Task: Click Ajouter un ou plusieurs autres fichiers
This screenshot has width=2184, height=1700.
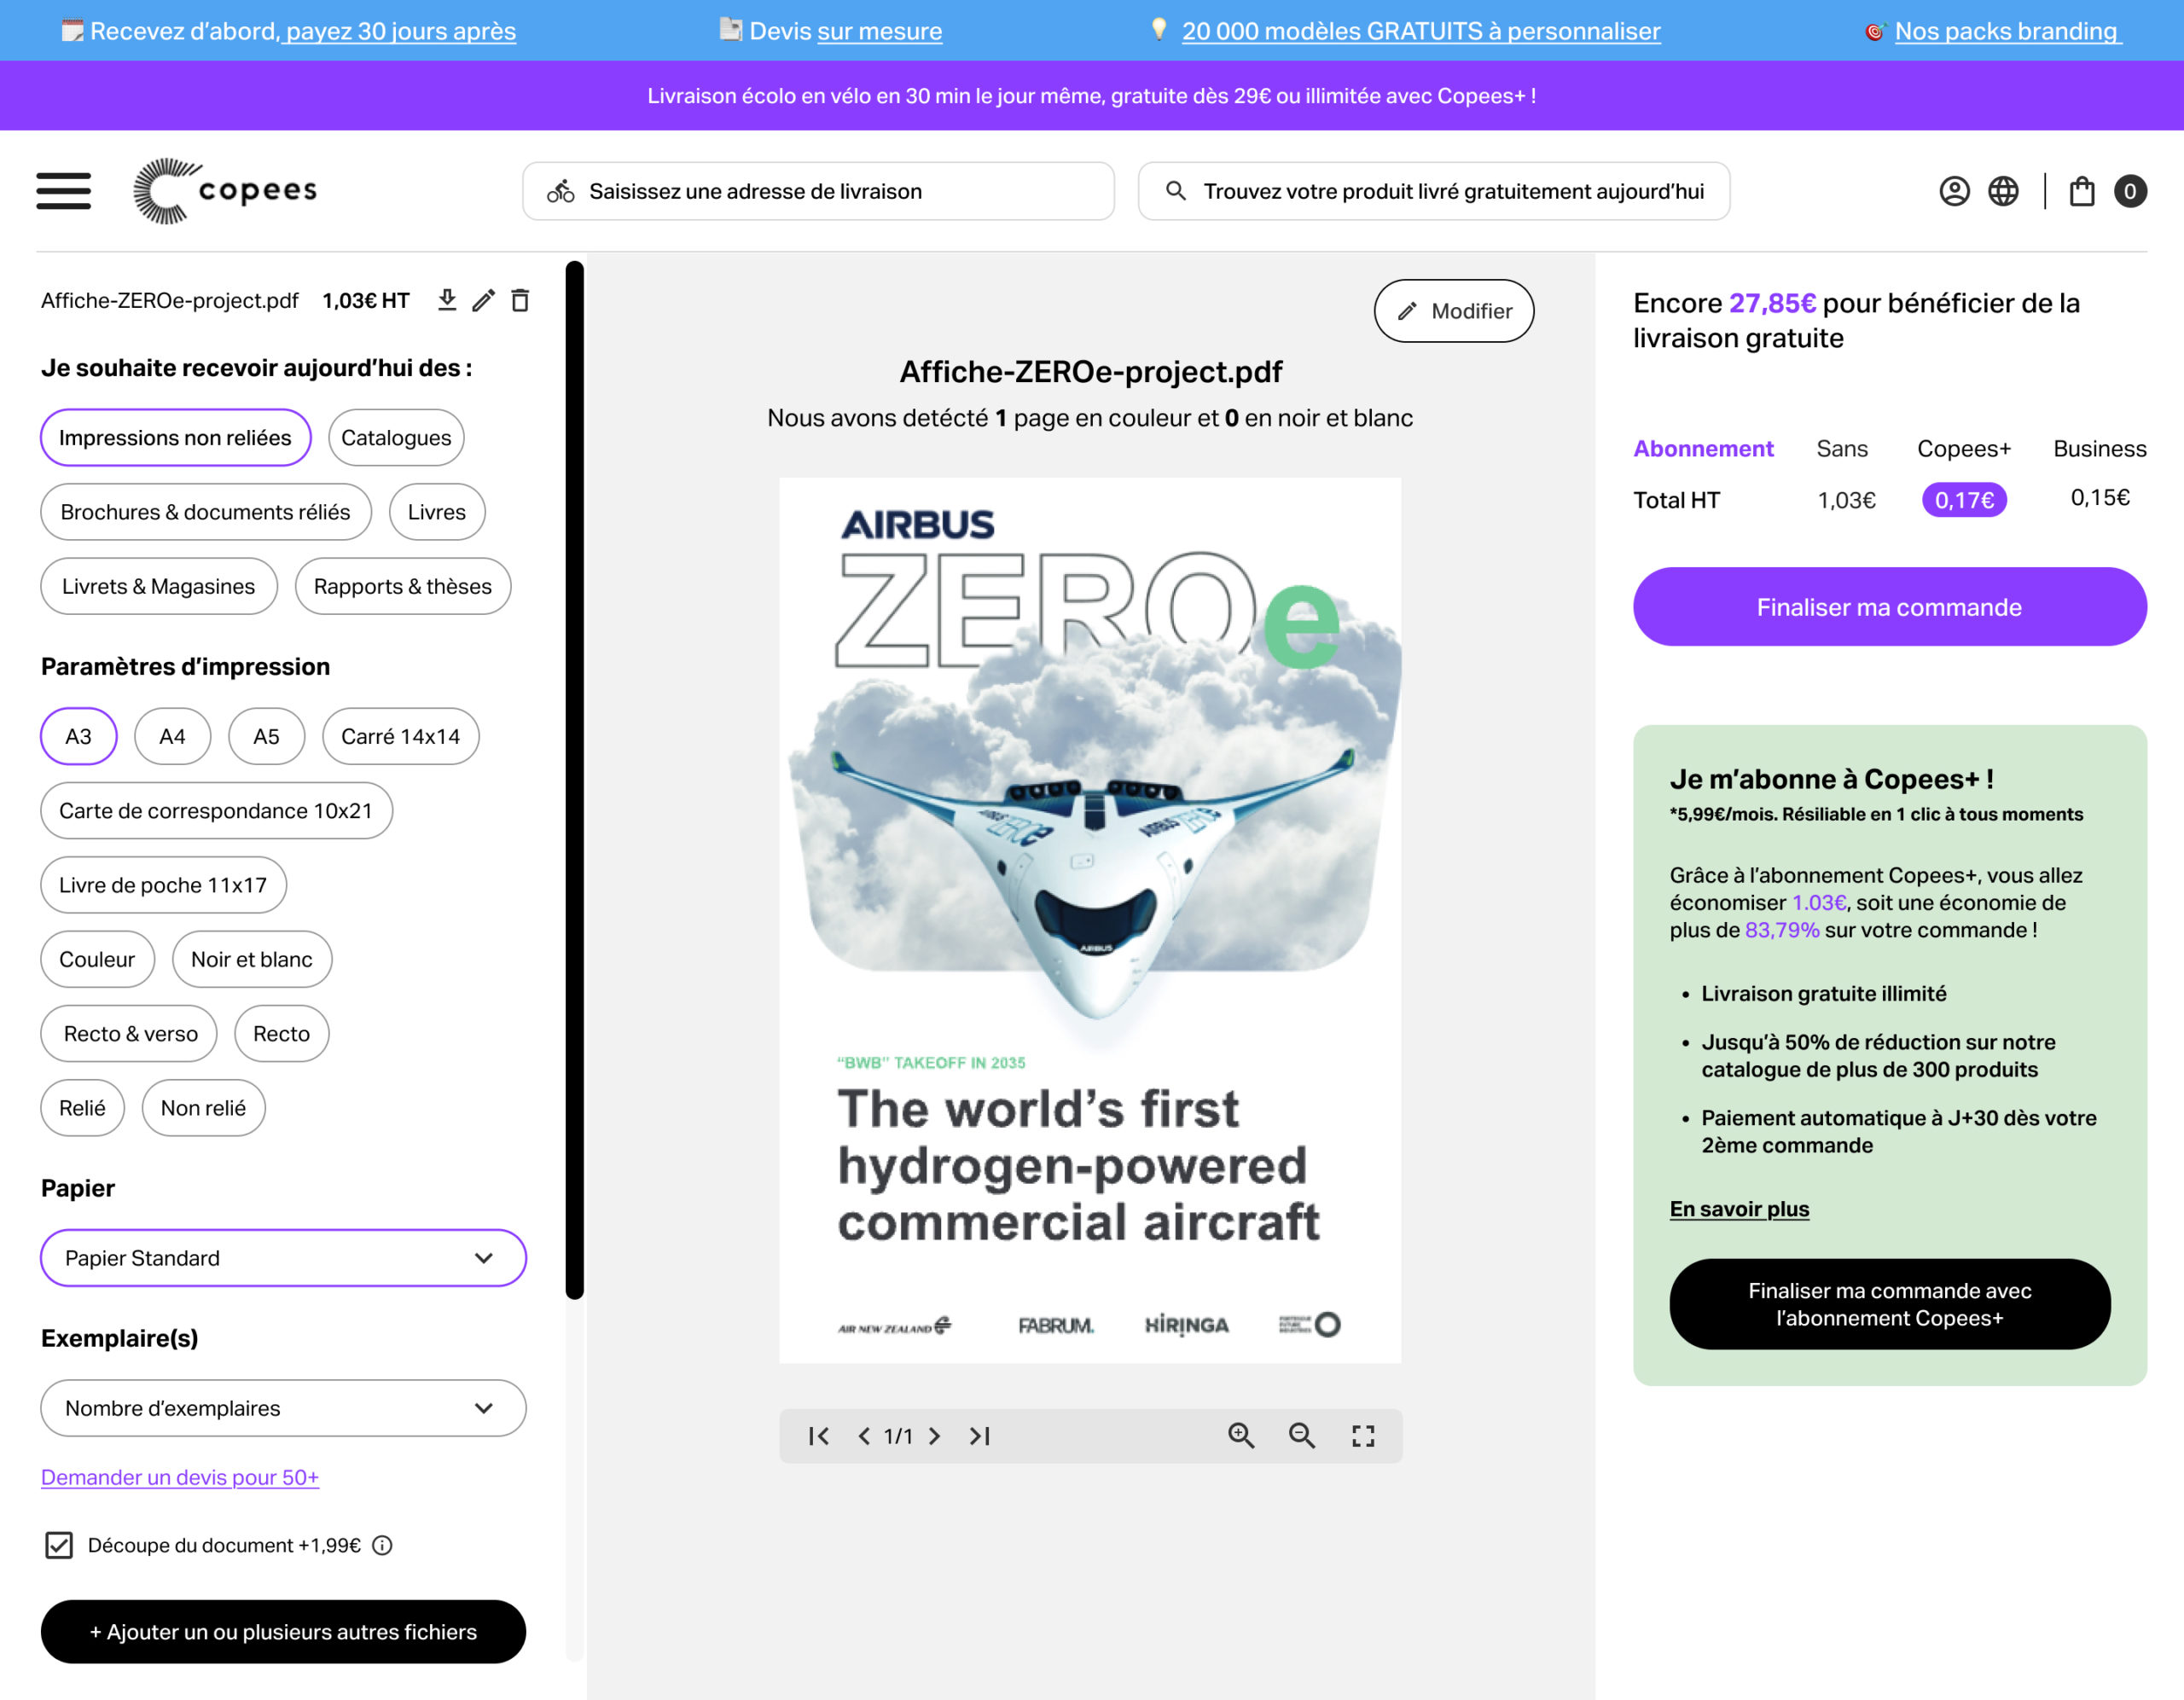Action: (283, 1632)
